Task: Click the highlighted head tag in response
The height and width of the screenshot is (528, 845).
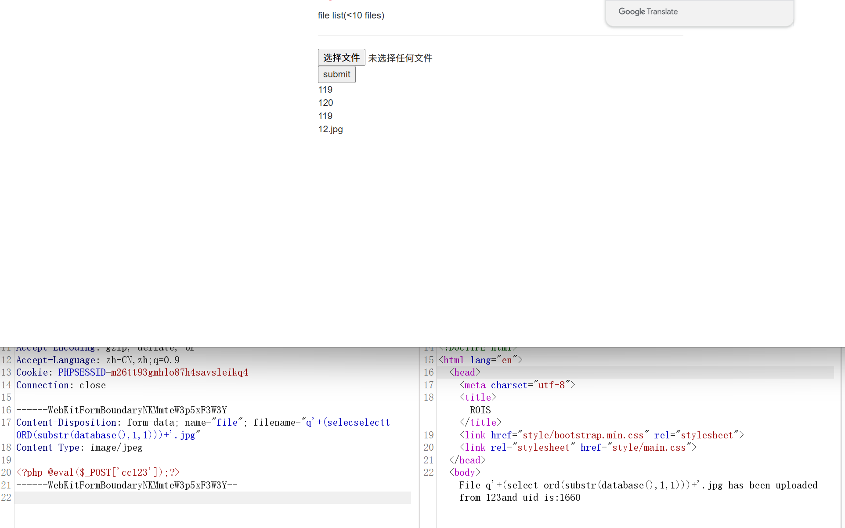Action: 465,372
